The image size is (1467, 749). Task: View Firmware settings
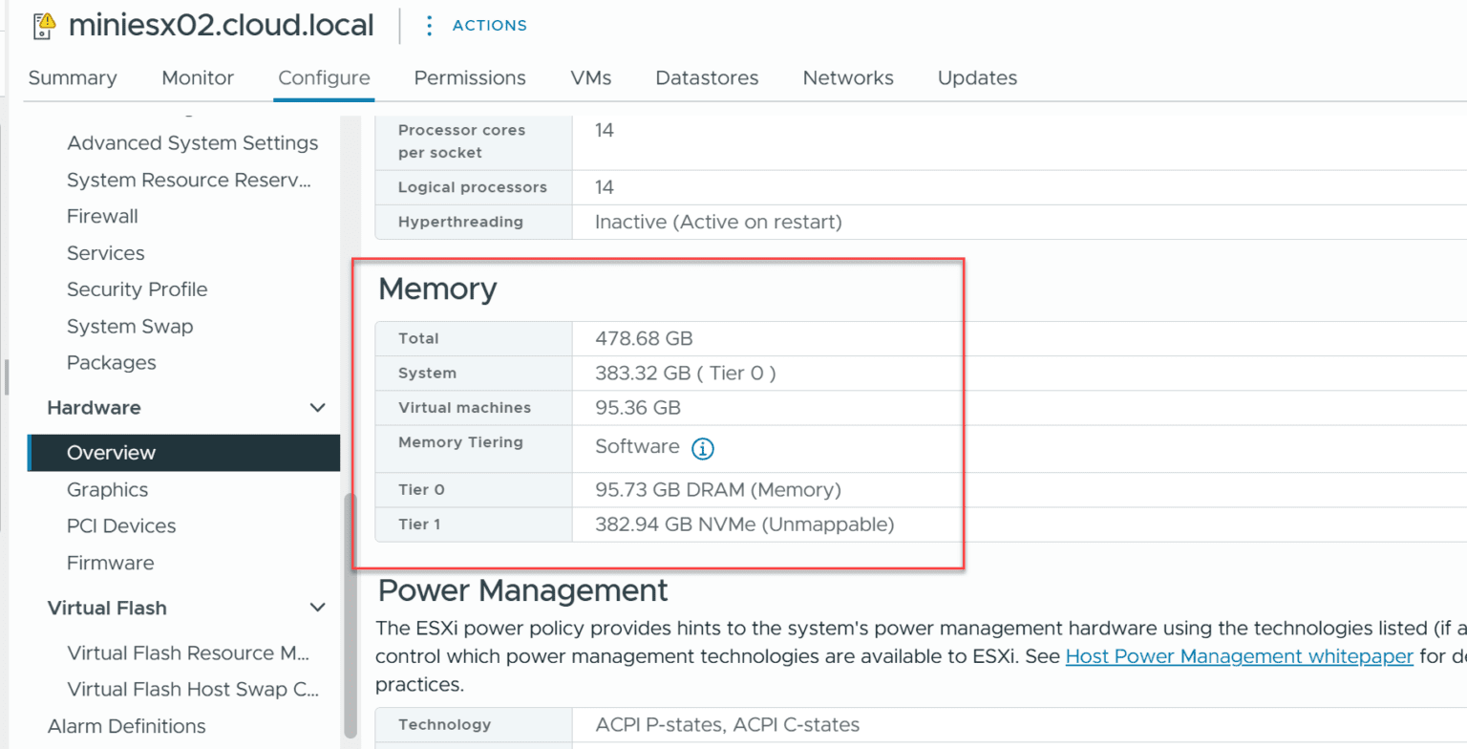pyautogui.click(x=110, y=563)
